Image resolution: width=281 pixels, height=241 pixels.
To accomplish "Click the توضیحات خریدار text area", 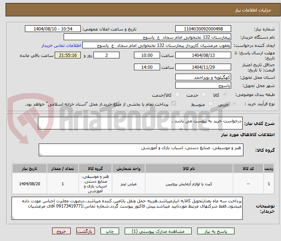I will click(127, 208).
